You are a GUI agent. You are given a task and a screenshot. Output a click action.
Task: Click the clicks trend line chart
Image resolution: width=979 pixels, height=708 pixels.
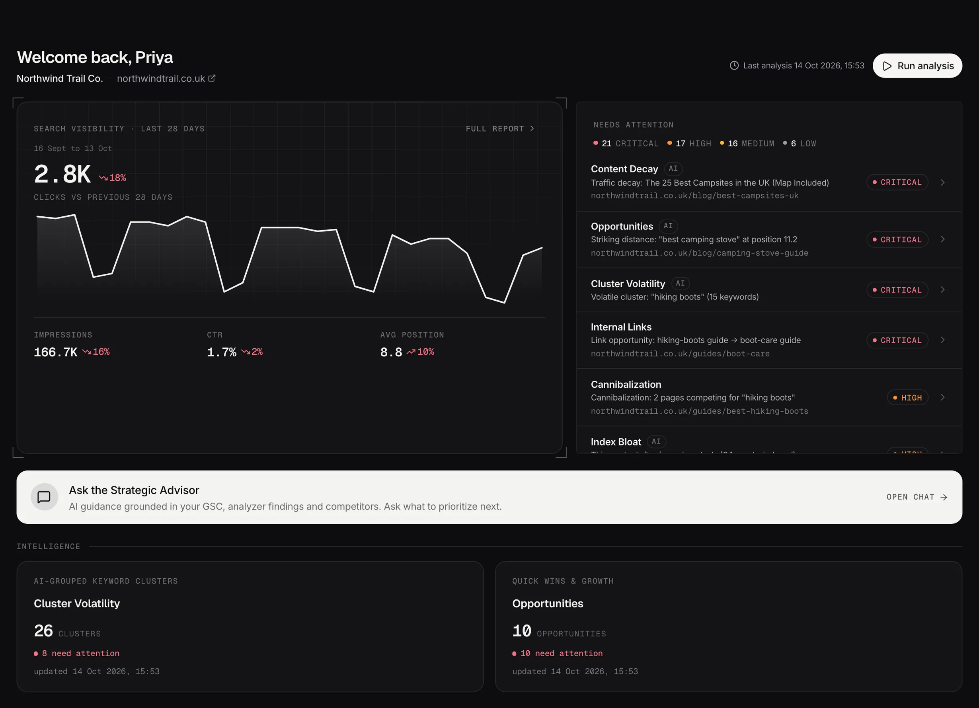pos(289,258)
